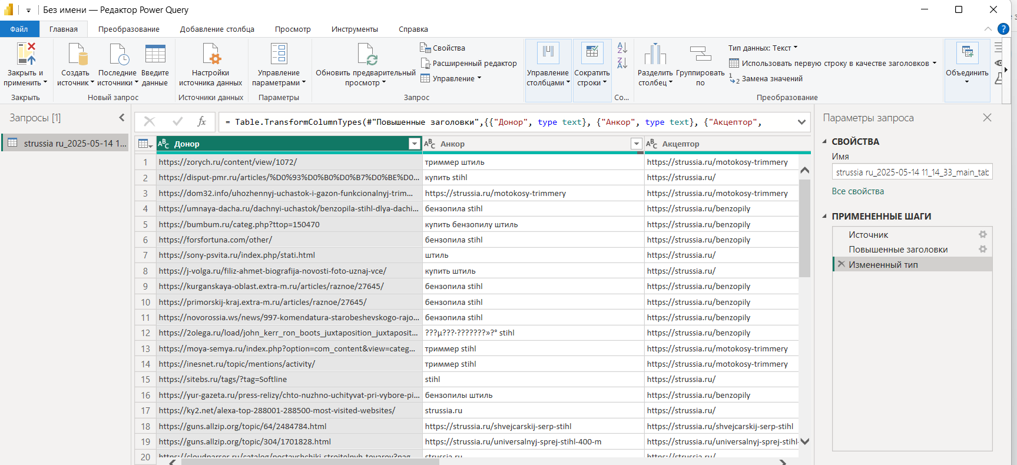Screen dimensions: 1017x465
Task: Delete the Измененный тип step
Action: (842, 264)
